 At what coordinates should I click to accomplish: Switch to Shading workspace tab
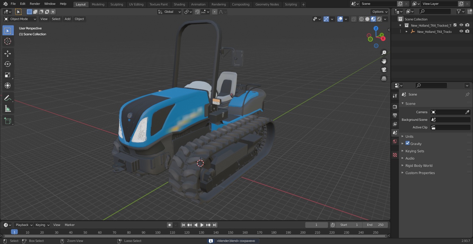tap(179, 4)
